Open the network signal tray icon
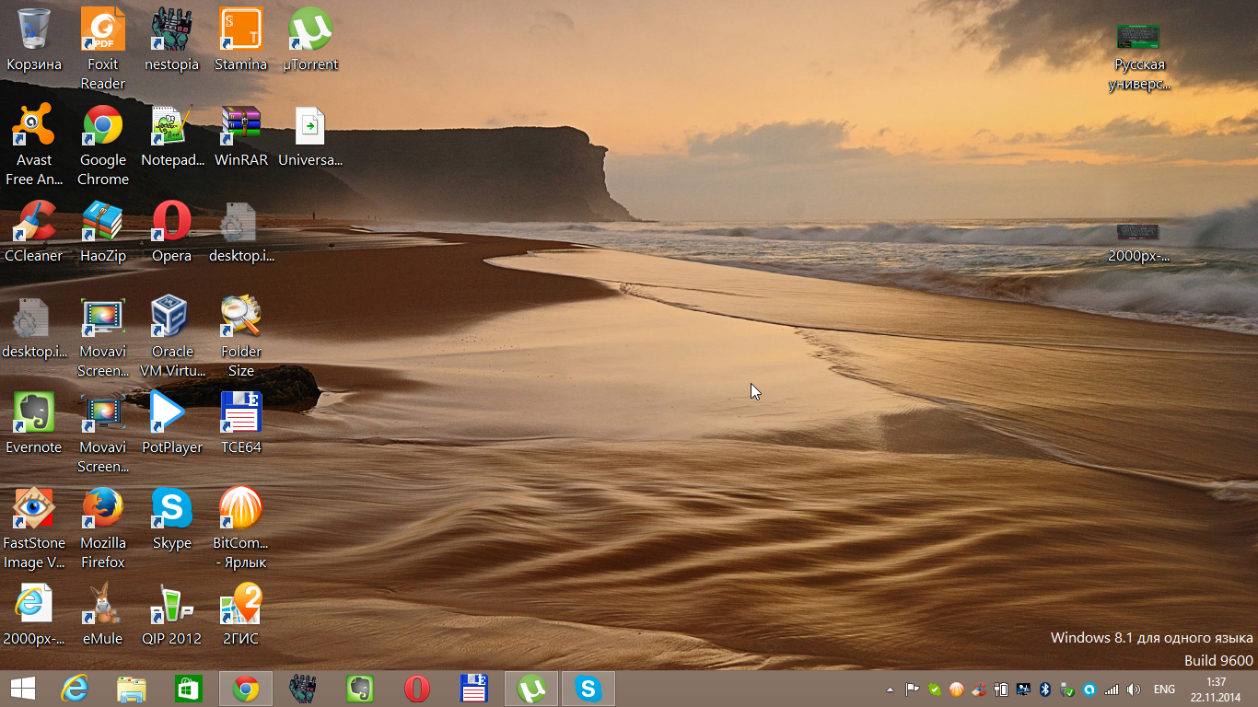The image size is (1258, 707). pos(1112,690)
